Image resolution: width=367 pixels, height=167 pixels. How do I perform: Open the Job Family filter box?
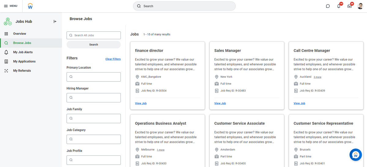pos(94,118)
